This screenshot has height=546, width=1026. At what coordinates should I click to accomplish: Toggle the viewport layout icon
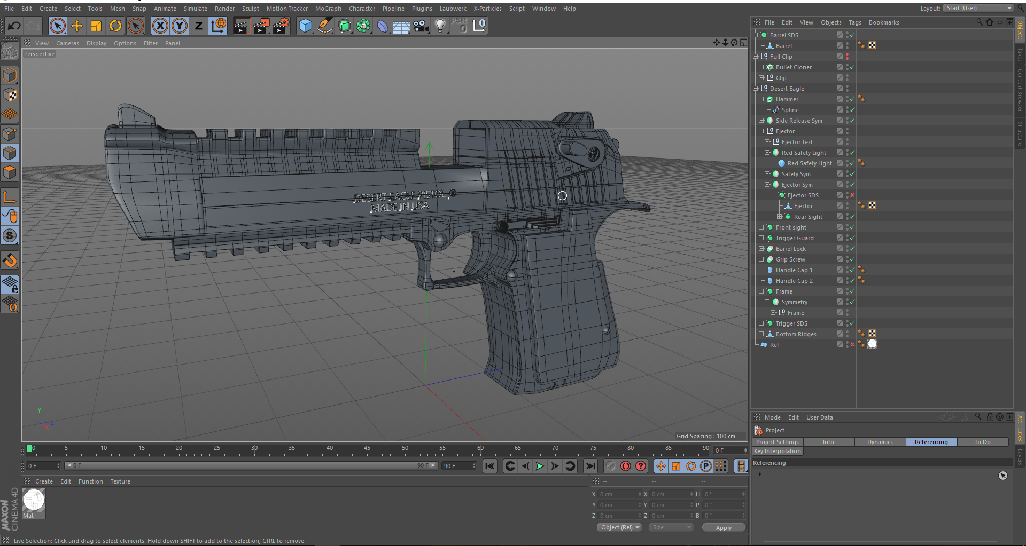click(x=743, y=43)
